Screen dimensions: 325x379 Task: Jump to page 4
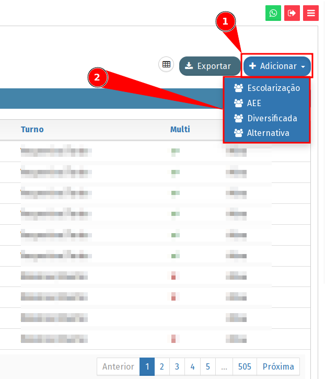[x=193, y=366]
